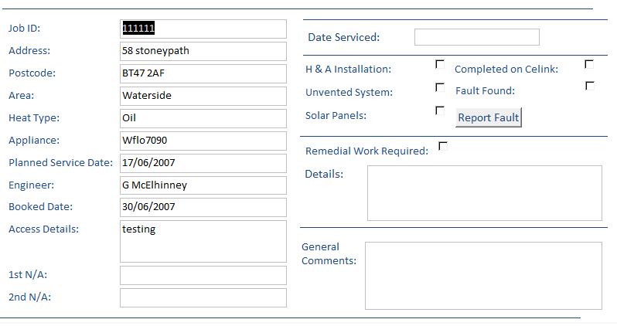Click the Access Details text area
The width and height of the screenshot is (617, 326).
pyautogui.click(x=203, y=241)
